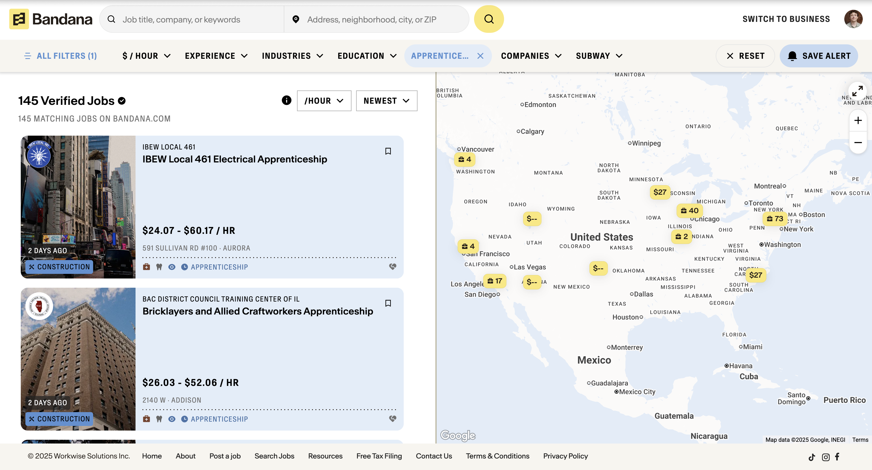Bookmark the IBEW Local 461 job

388,151
